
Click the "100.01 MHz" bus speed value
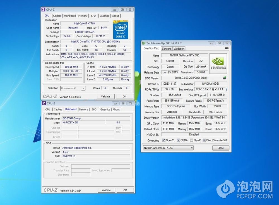pyautogui.click(x=71, y=75)
